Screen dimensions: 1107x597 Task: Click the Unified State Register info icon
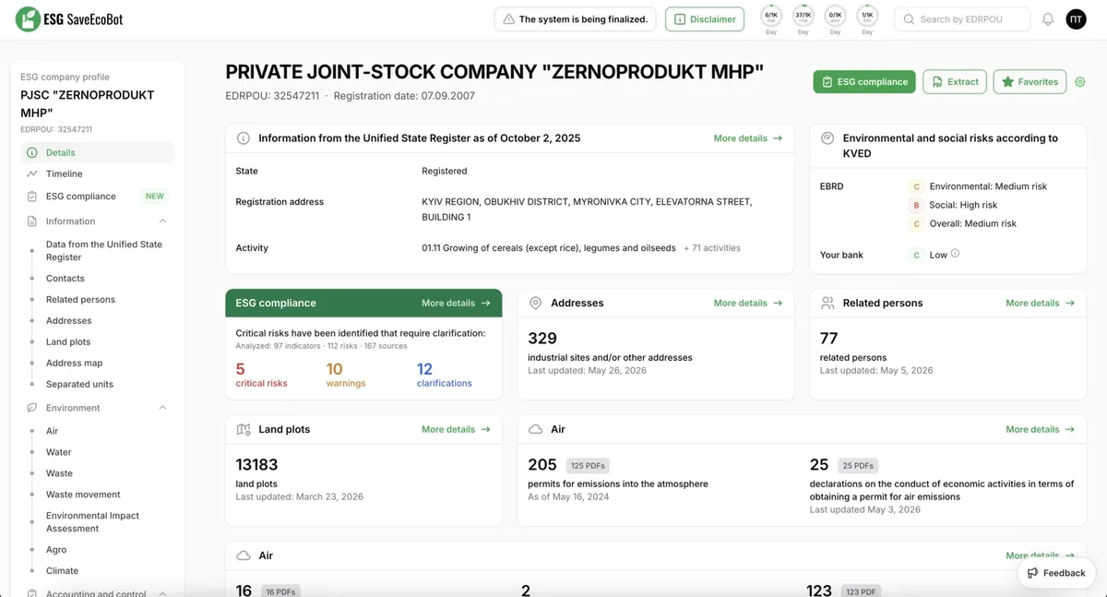[x=244, y=138]
